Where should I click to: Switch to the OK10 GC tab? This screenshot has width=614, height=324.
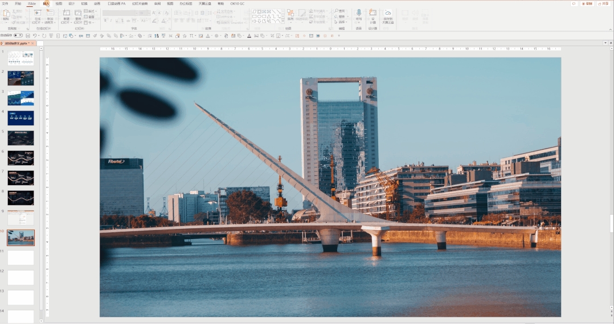click(237, 3)
